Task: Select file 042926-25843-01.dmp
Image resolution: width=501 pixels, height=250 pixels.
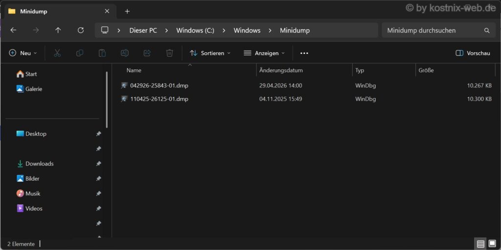Action: pyautogui.click(x=159, y=85)
